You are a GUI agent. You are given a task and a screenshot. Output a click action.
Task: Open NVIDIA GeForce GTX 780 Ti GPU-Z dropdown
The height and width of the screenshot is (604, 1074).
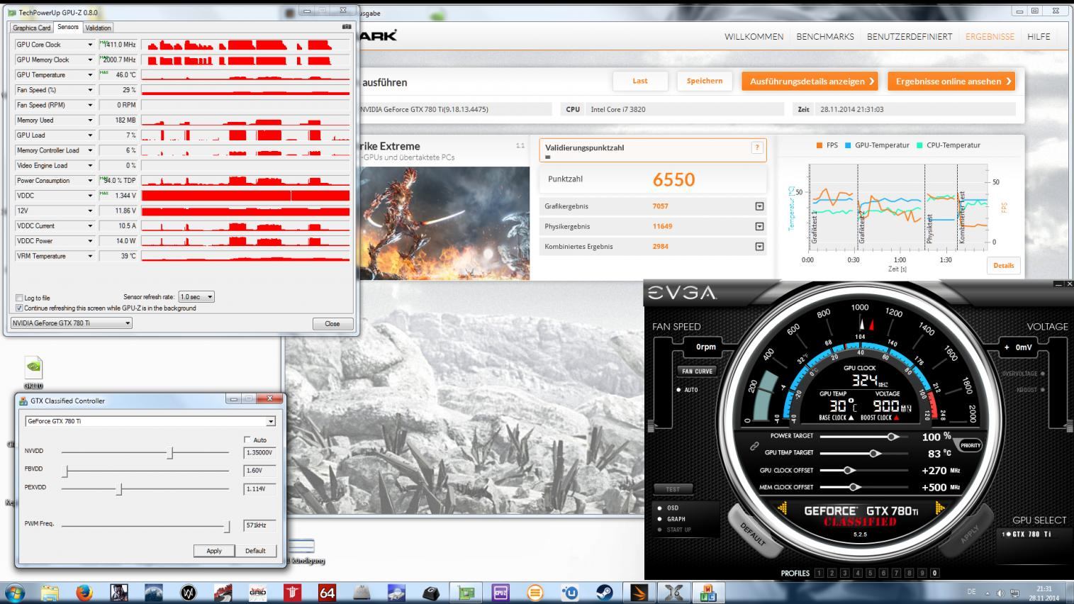[x=72, y=323]
